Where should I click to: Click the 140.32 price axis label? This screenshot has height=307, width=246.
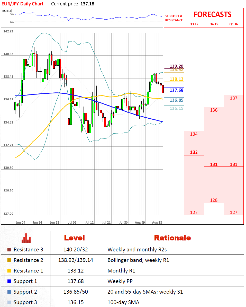point(8,54)
